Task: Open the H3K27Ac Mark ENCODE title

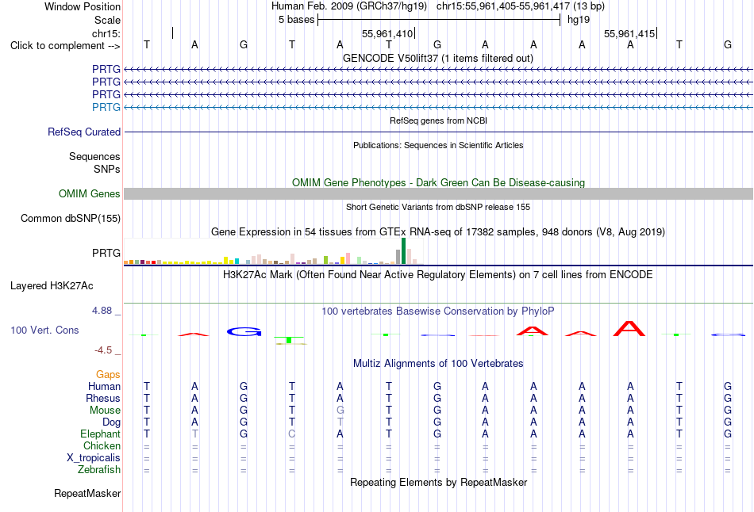Action: tap(438, 275)
